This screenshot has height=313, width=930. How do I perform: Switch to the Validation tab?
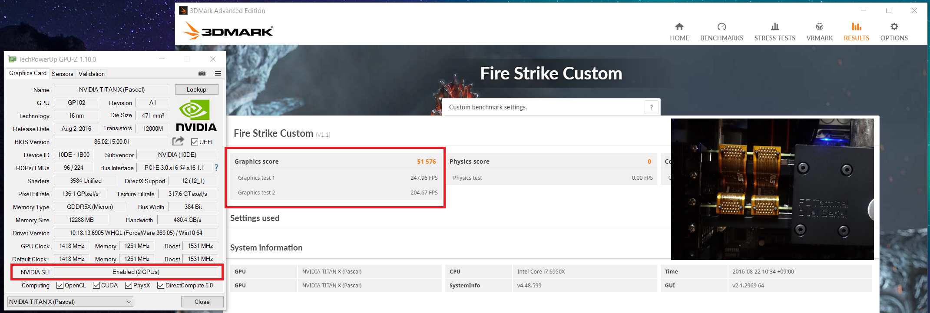click(x=92, y=74)
